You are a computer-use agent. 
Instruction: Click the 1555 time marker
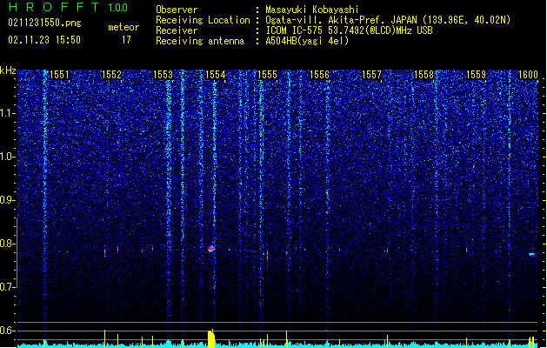pyautogui.click(x=268, y=75)
